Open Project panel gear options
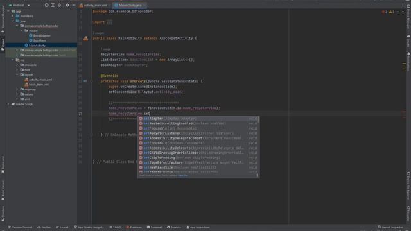Image resolution: width=411 pixels, height=231 pixels. (67, 5)
